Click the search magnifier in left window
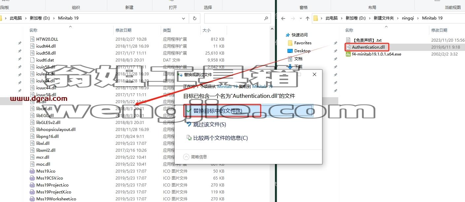 (x=266, y=18)
